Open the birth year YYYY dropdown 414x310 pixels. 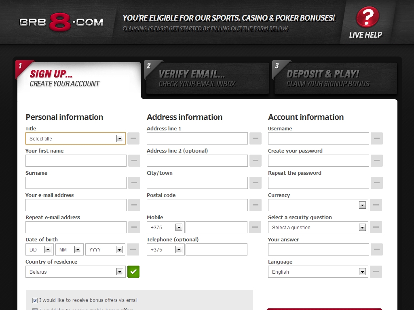[x=104, y=249]
